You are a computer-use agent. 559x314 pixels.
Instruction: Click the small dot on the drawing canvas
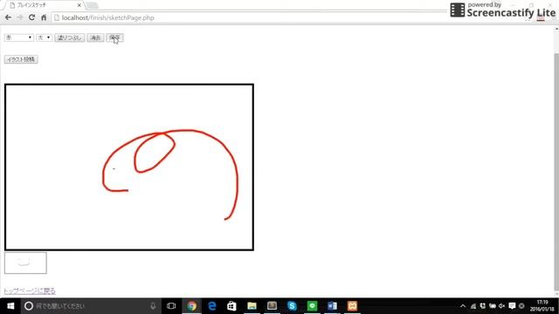[114, 168]
